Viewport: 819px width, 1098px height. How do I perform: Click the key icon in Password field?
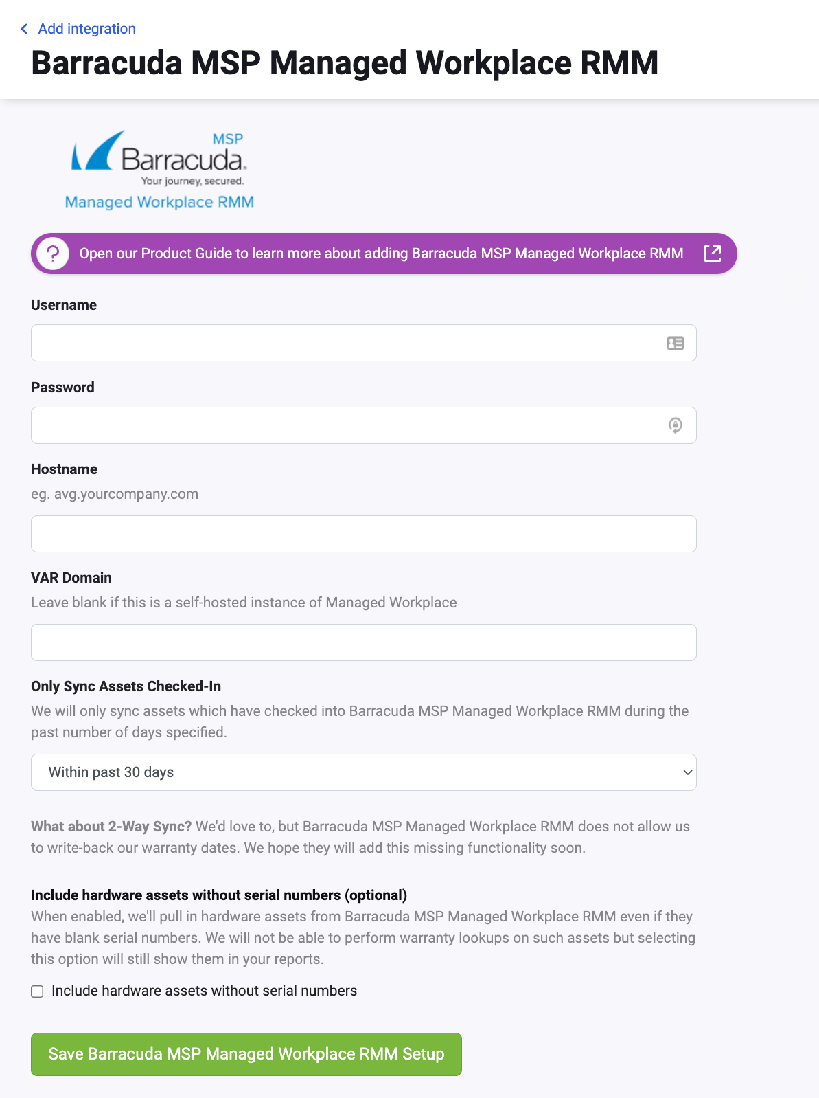pyautogui.click(x=676, y=425)
